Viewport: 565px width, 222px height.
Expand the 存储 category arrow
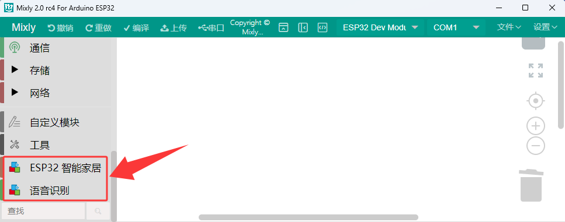coord(15,70)
